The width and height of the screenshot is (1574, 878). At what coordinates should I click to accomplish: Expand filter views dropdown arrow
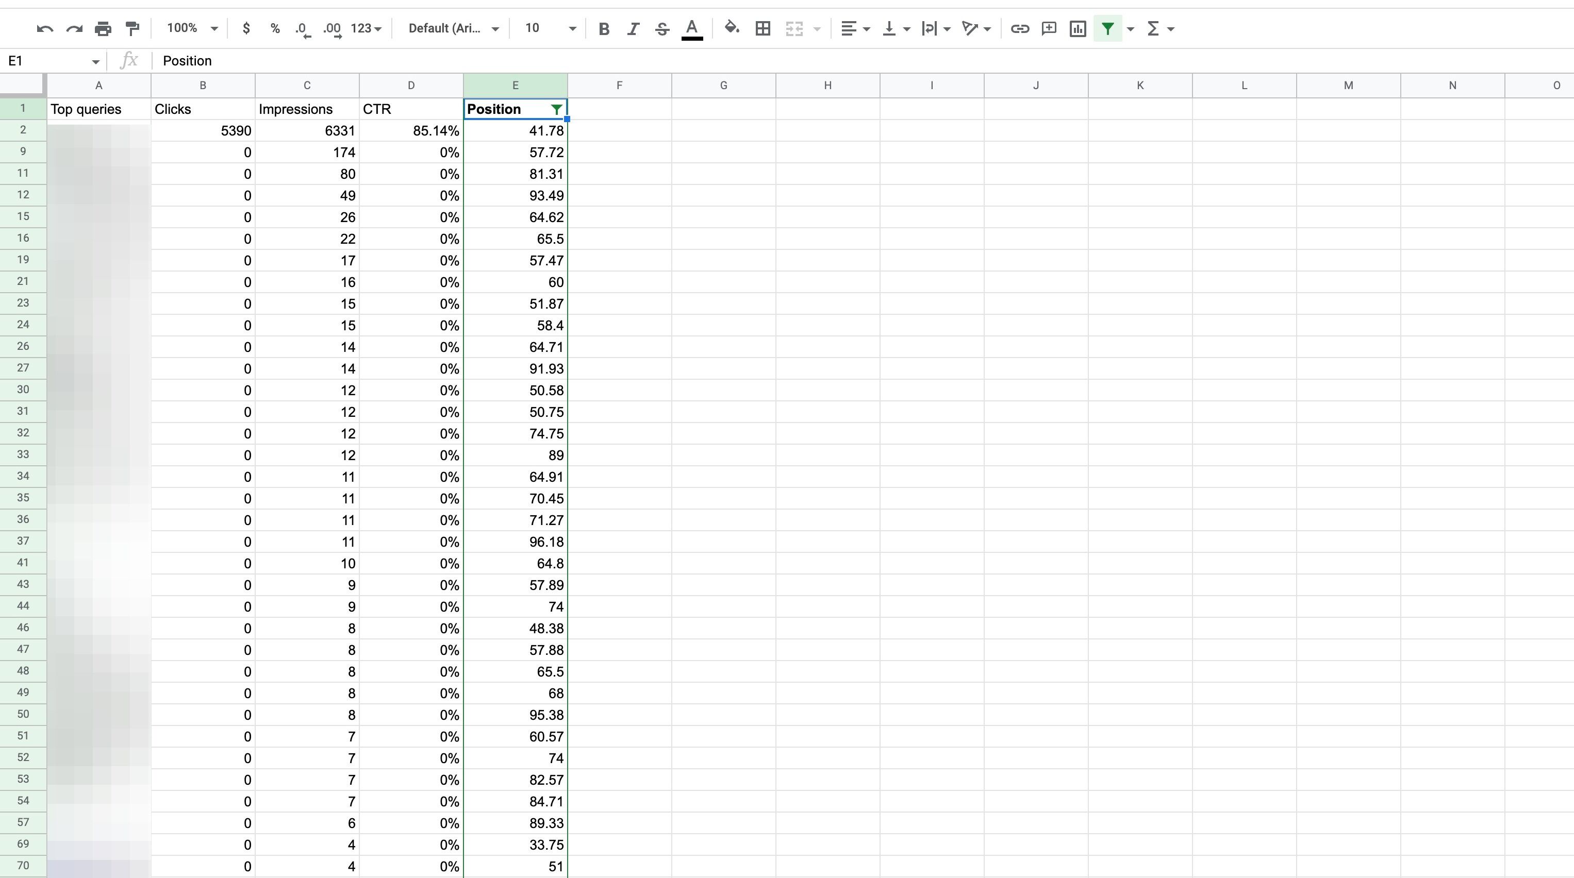[x=1131, y=29]
